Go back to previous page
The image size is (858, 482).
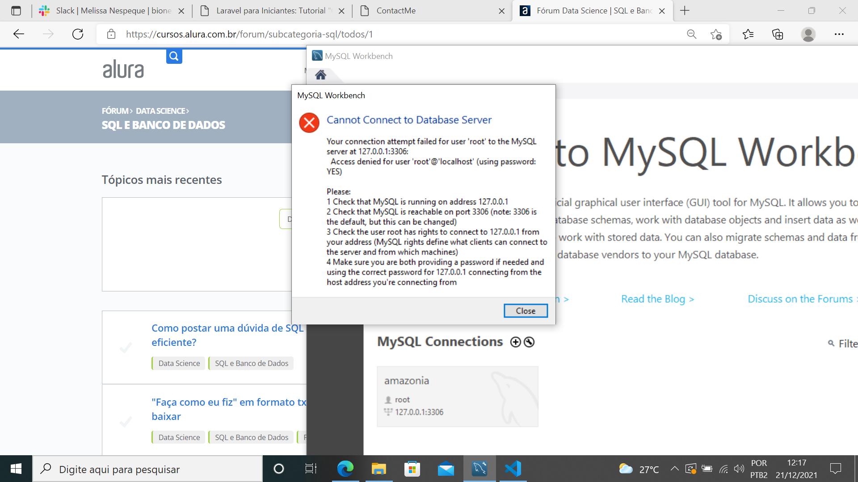pyautogui.click(x=19, y=34)
